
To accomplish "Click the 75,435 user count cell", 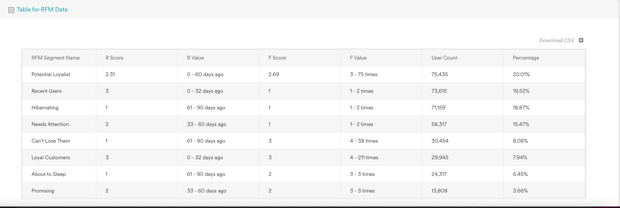I will click(440, 75).
